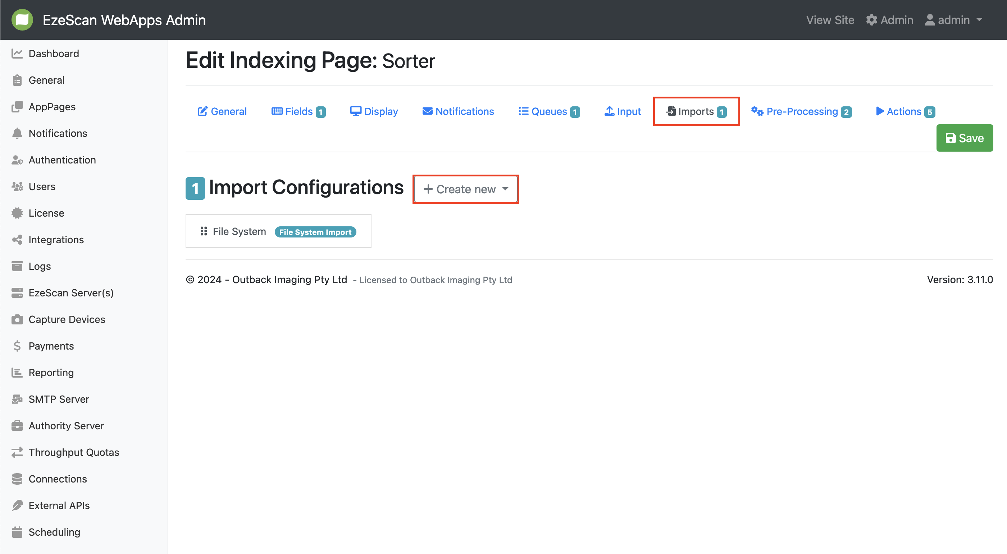Select the Queues tab
This screenshot has height=554, width=1007.
(548, 112)
